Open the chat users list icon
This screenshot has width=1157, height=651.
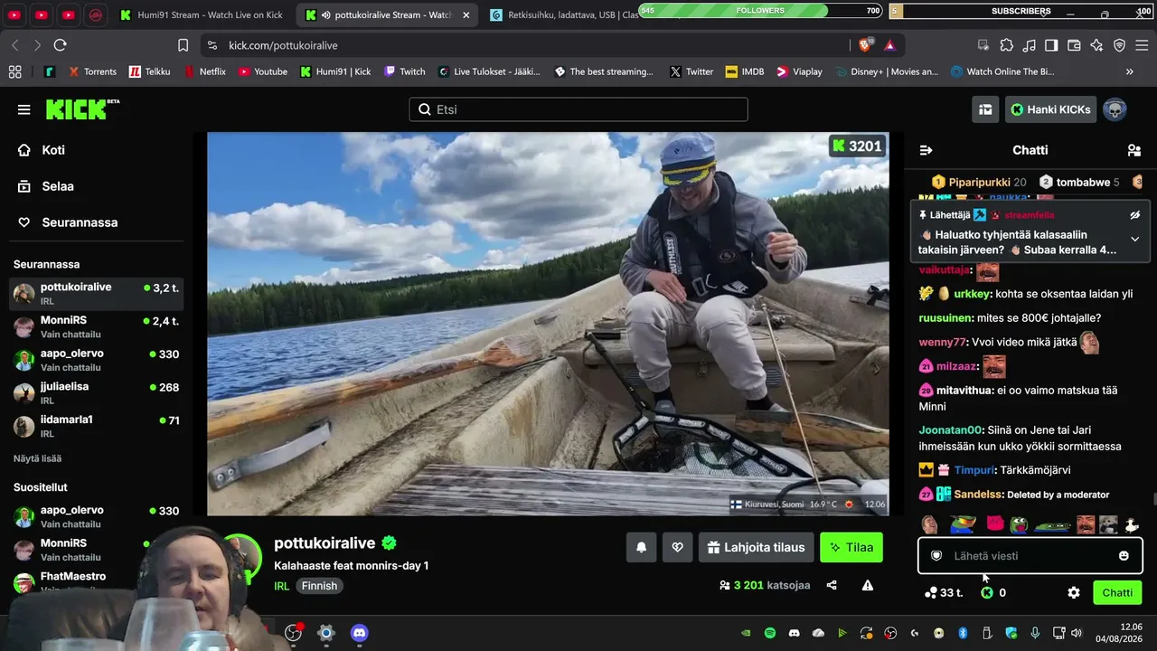(1134, 150)
